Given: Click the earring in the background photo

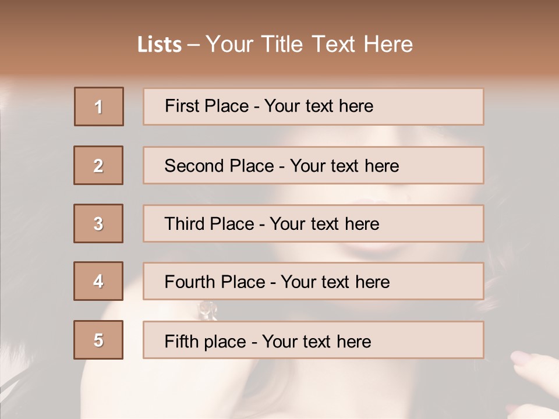Looking at the screenshot, I should click(x=207, y=309).
